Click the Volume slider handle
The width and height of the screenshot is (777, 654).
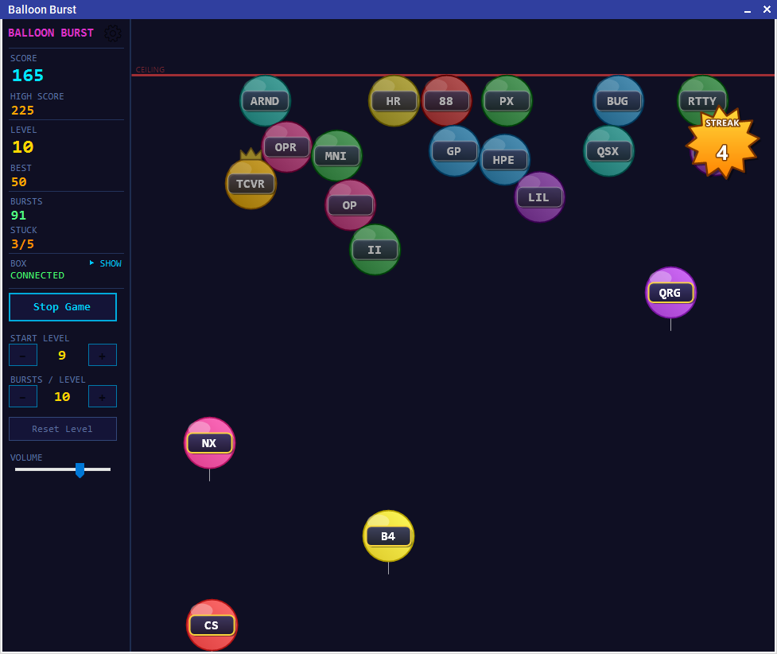point(80,470)
